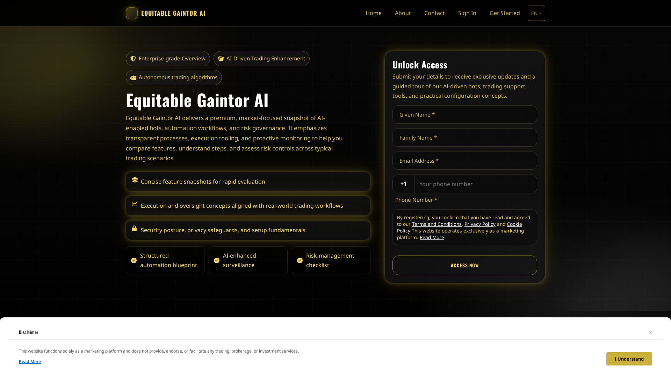The height and width of the screenshot is (377, 671).
Task: Click the checkmark on Risk-management checklist card
Action: click(300, 260)
